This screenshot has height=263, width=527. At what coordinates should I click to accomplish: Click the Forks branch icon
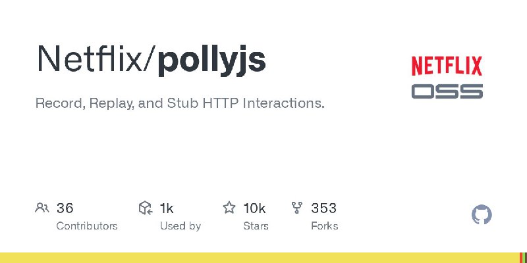coord(297,208)
